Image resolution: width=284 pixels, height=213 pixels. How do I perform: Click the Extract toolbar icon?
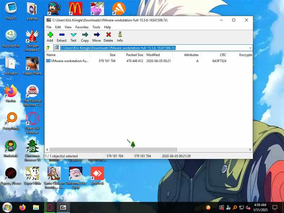pyautogui.click(x=62, y=37)
